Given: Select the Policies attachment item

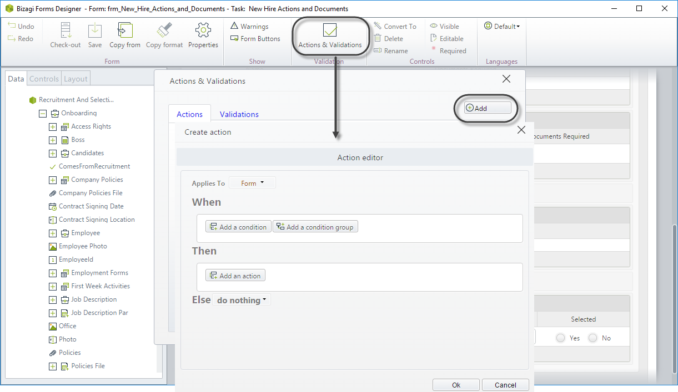Looking at the screenshot, I should point(64,353).
